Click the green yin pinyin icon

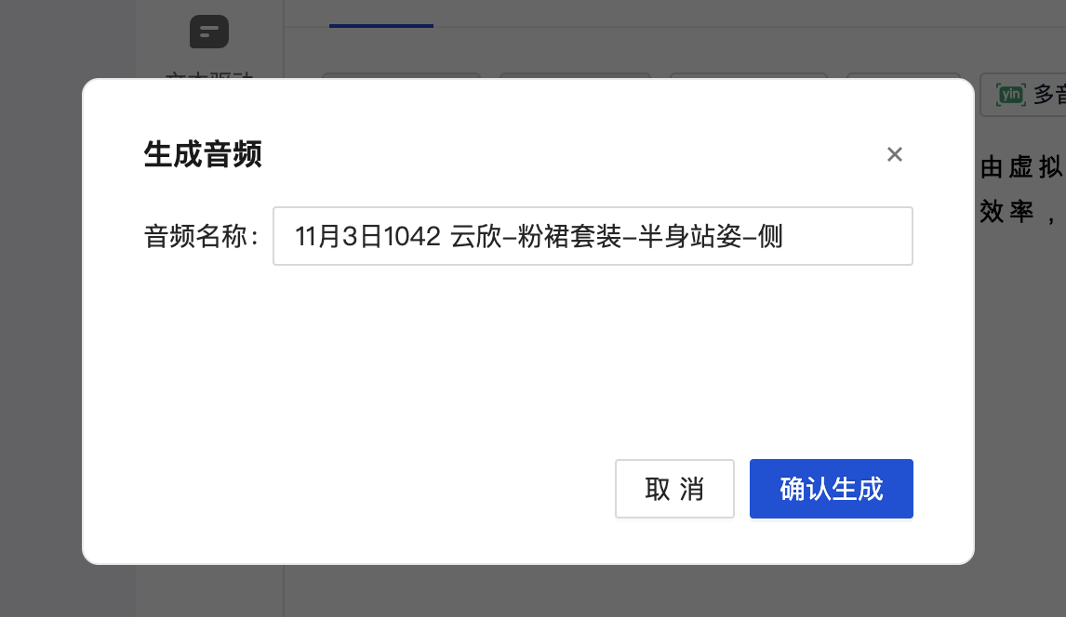(1010, 95)
